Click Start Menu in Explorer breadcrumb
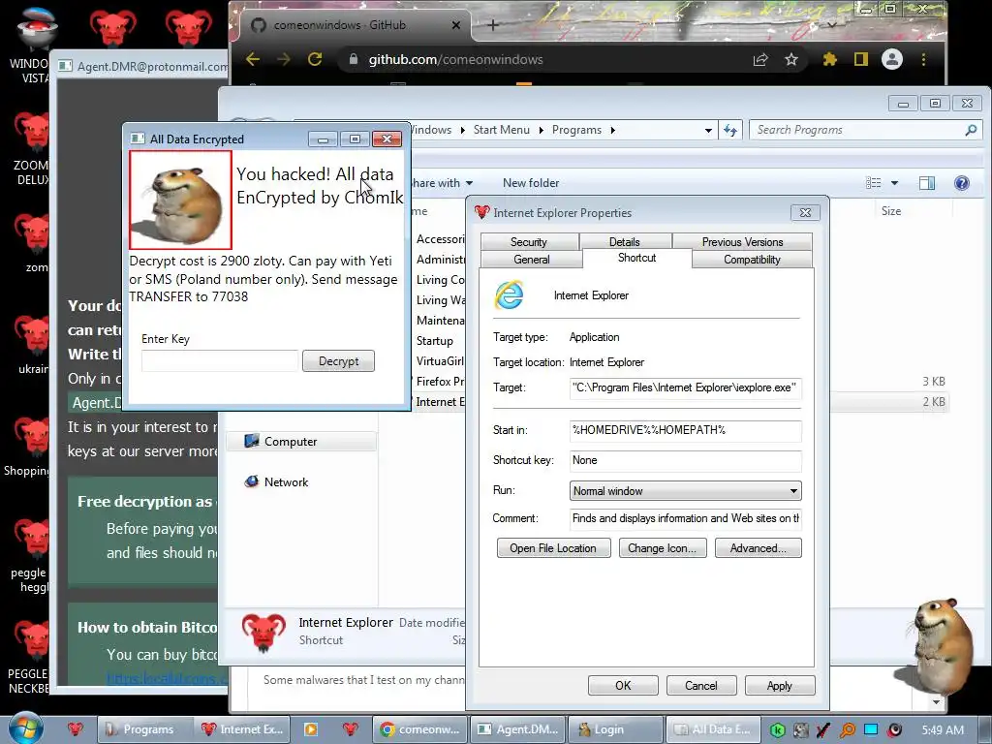 coord(501,130)
